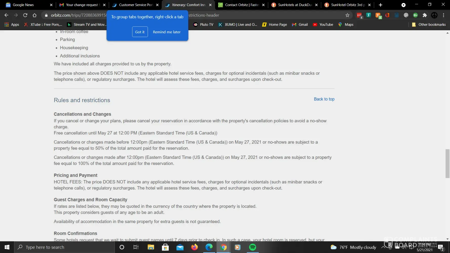450x253 pixels.
Task: Open the Gmail bookmark
Action: 300,25
